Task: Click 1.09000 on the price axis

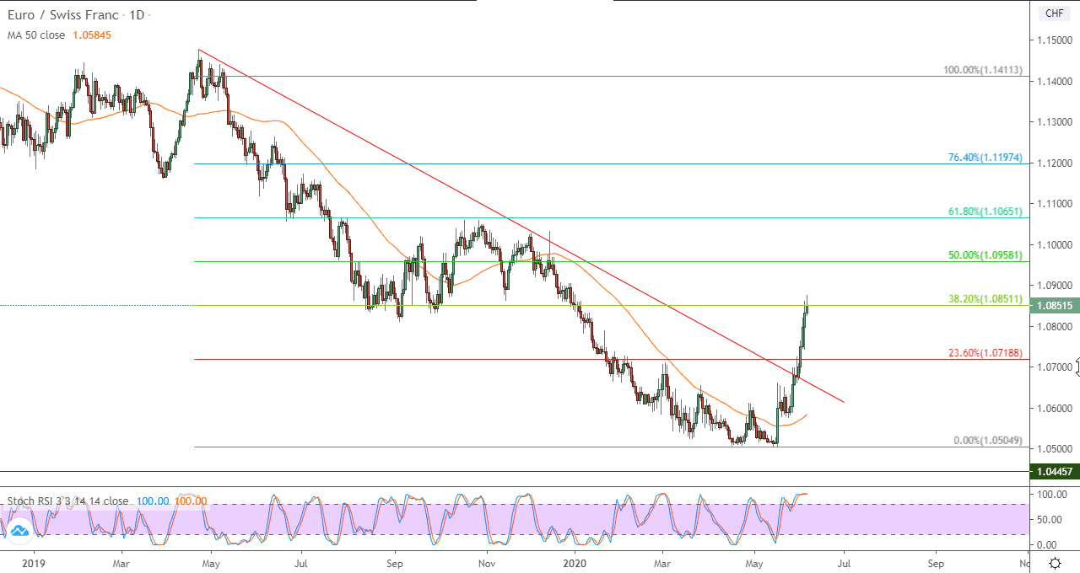Action: click(x=1055, y=286)
